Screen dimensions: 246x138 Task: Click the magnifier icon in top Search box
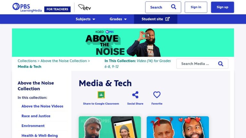pyautogui.click(x=174, y=7)
